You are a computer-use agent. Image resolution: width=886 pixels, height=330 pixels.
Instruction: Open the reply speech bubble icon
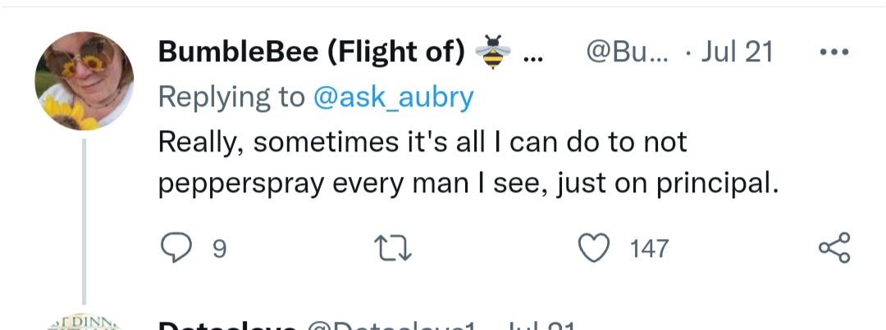coord(176,247)
